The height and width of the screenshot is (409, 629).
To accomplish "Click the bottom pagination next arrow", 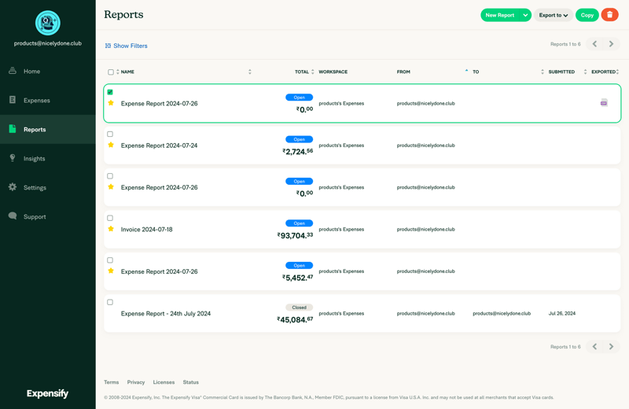I will tap(611, 346).
